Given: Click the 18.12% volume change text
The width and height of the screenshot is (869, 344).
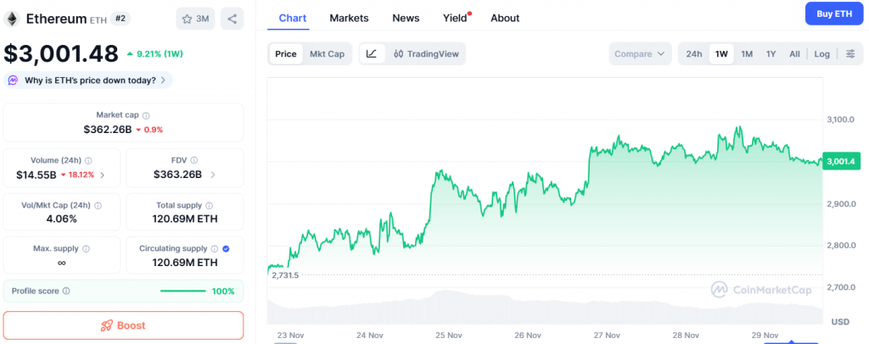Looking at the screenshot, I should coord(81,175).
